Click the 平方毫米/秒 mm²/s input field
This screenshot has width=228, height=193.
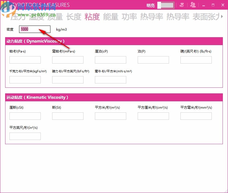pos(196,116)
